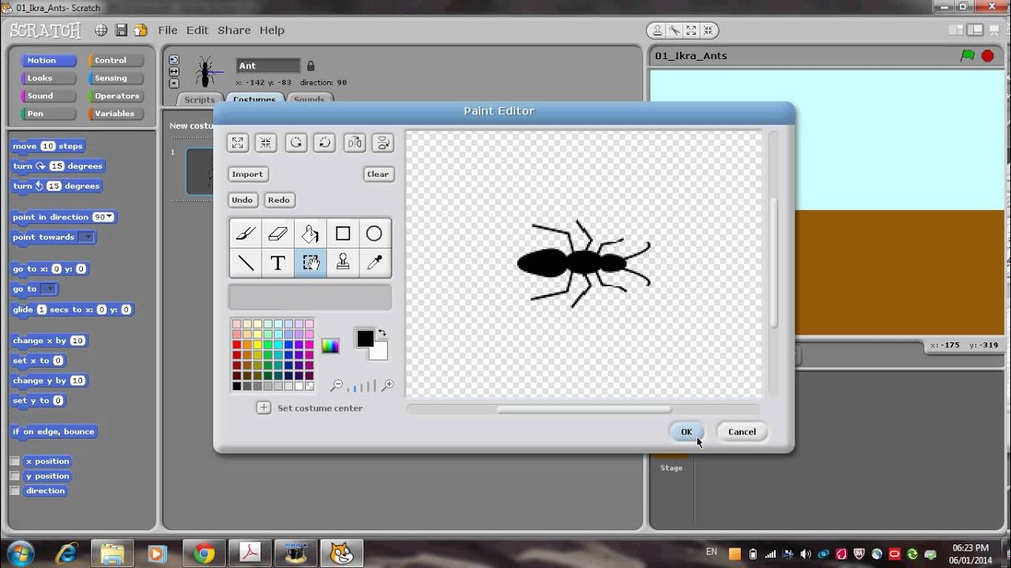1011x568 pixels.
Task: Click the Redo button
Action: pos(279,200)
